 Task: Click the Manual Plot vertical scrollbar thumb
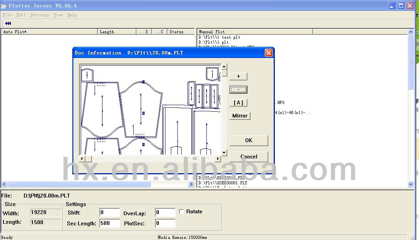pyautogui.click(x=411, y=62)
